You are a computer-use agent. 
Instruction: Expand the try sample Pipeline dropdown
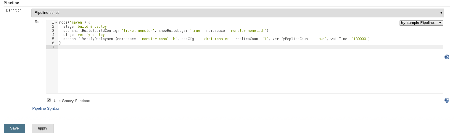tap(421, 23)
